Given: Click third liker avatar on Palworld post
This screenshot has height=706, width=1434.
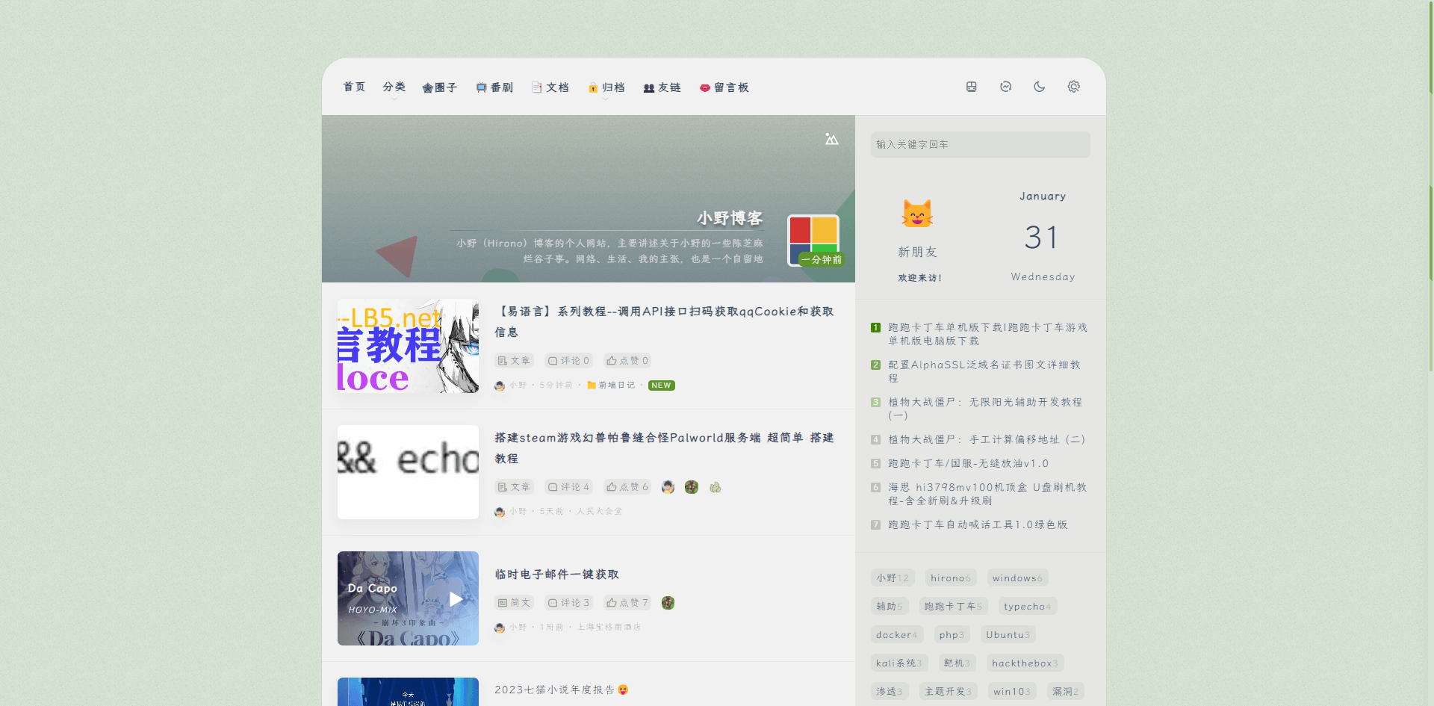Looking at the screenshot, I should coord(716,487).
